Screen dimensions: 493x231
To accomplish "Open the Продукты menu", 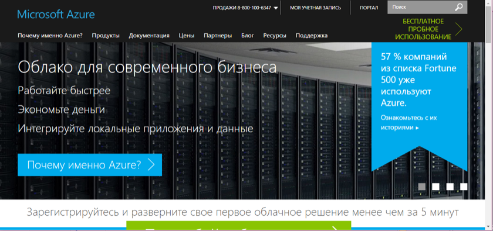I will (106, 36).
